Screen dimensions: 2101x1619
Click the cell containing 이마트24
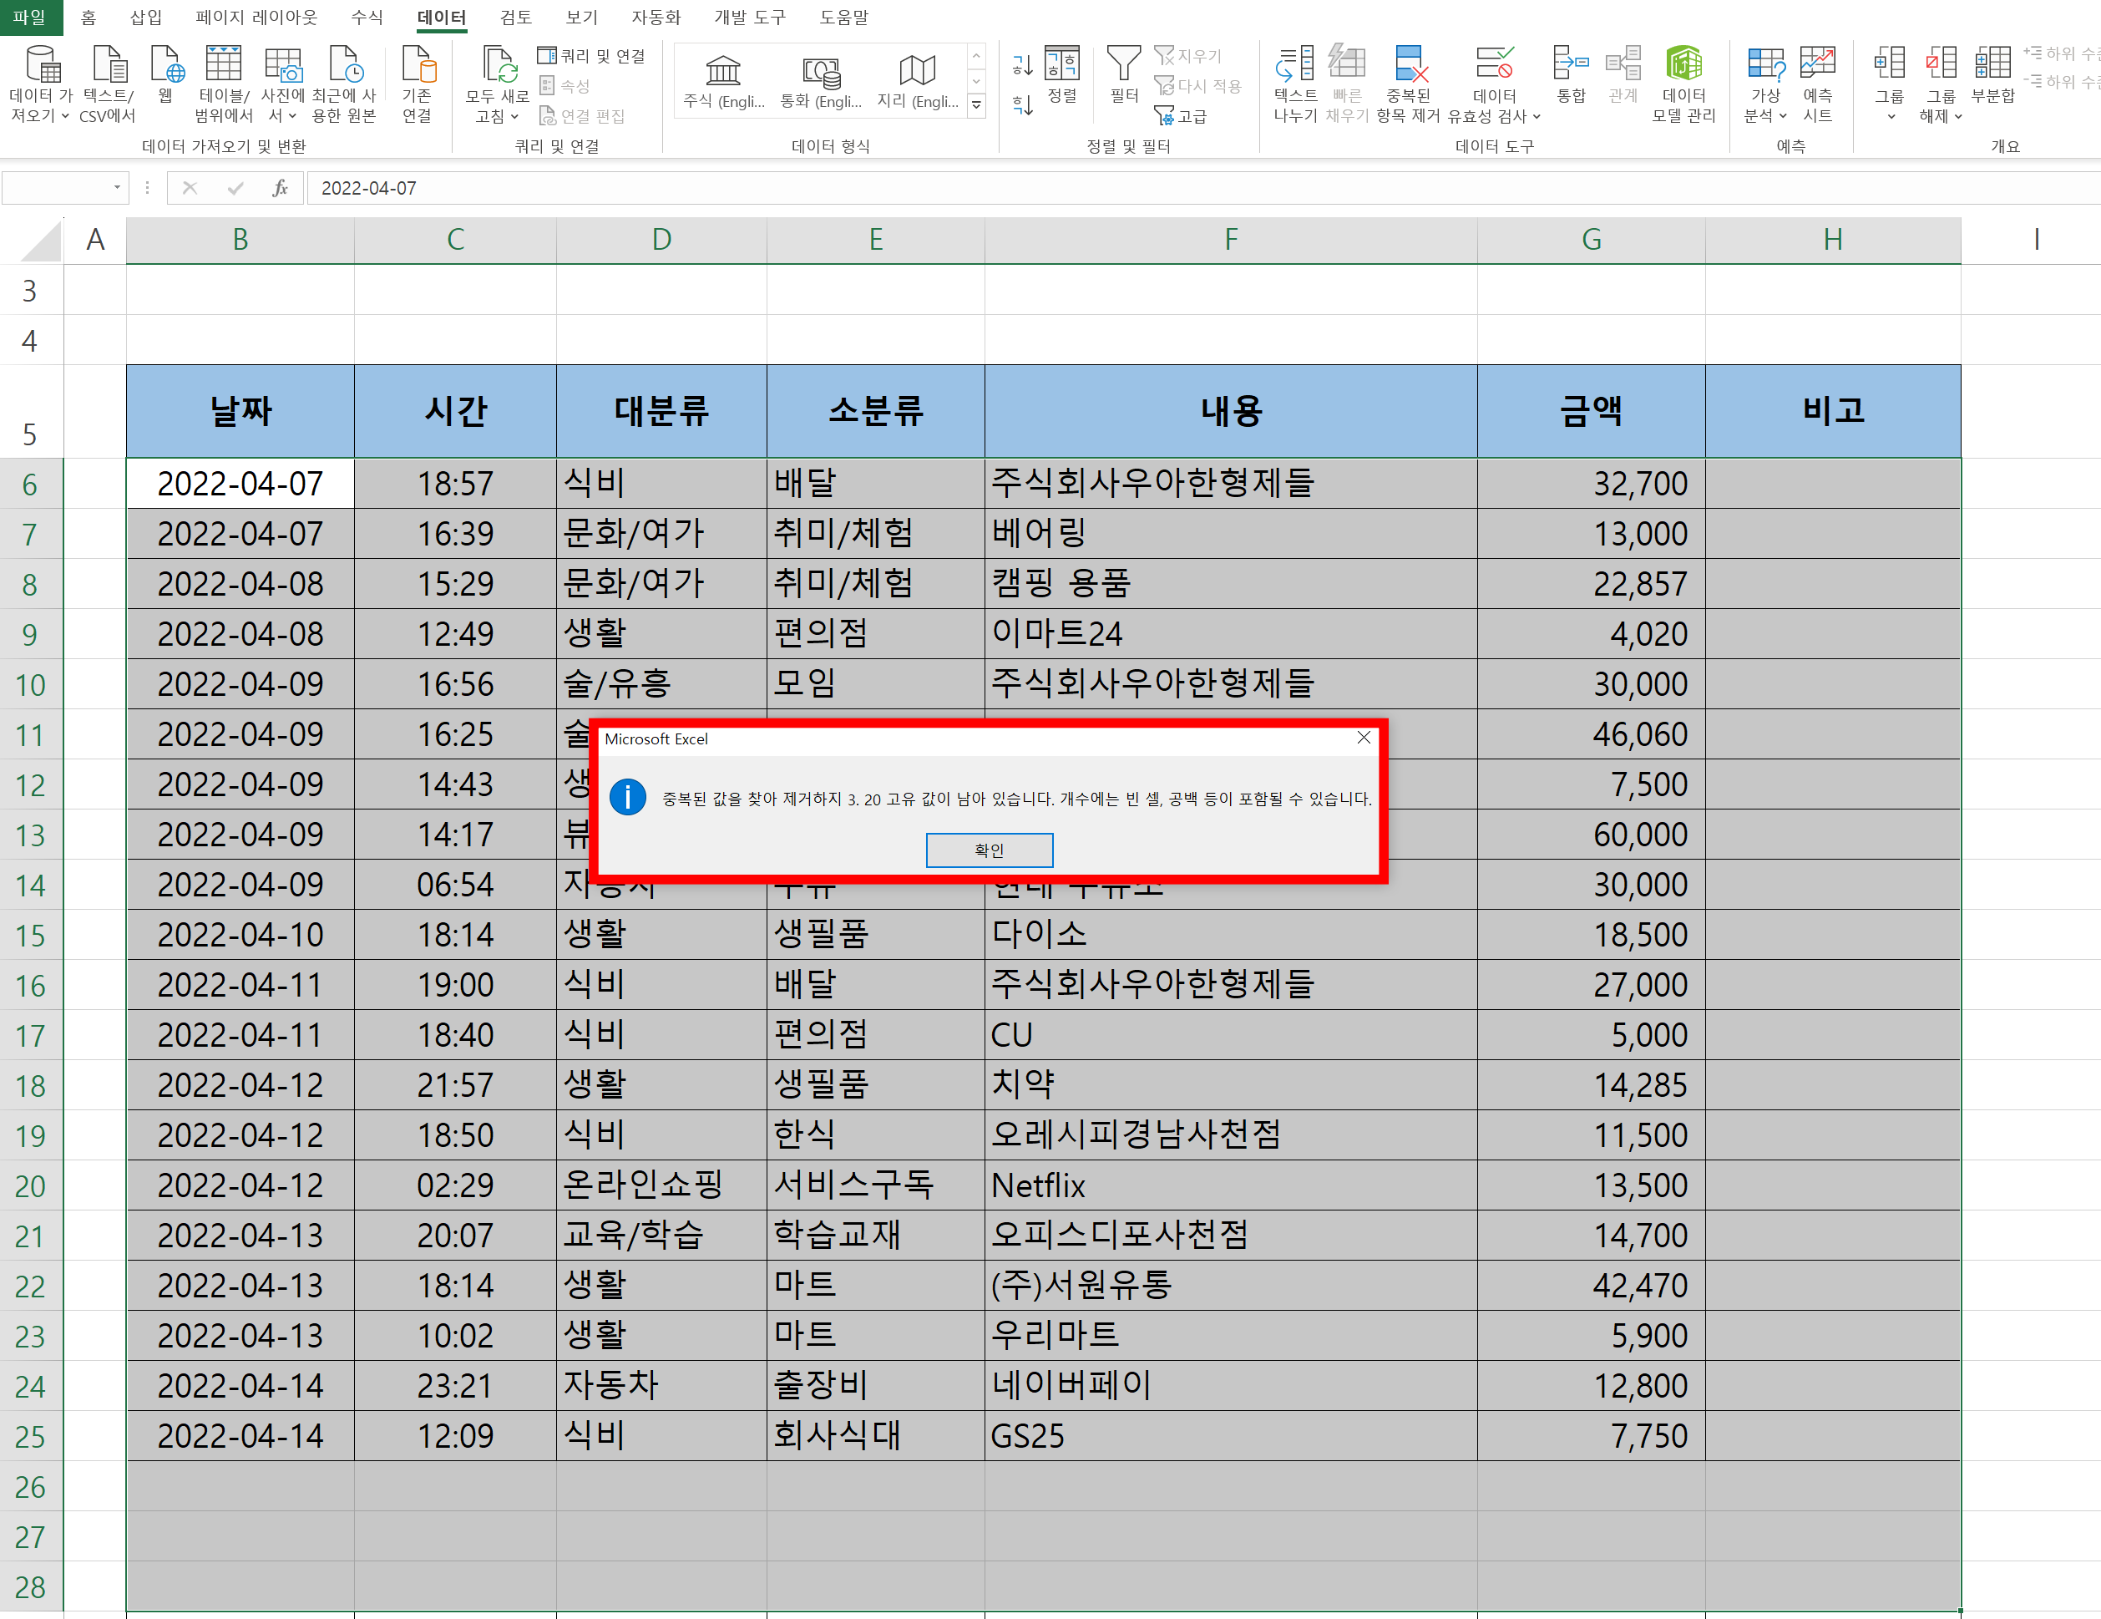[1230, 633]
